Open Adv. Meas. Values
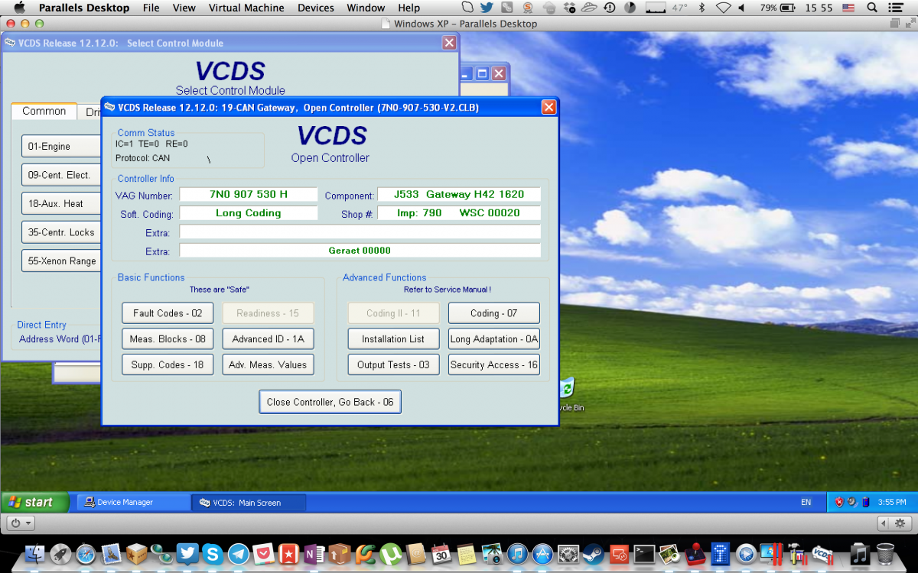The width and height of the screenshot is (918, 573). [x=268, y=365]
